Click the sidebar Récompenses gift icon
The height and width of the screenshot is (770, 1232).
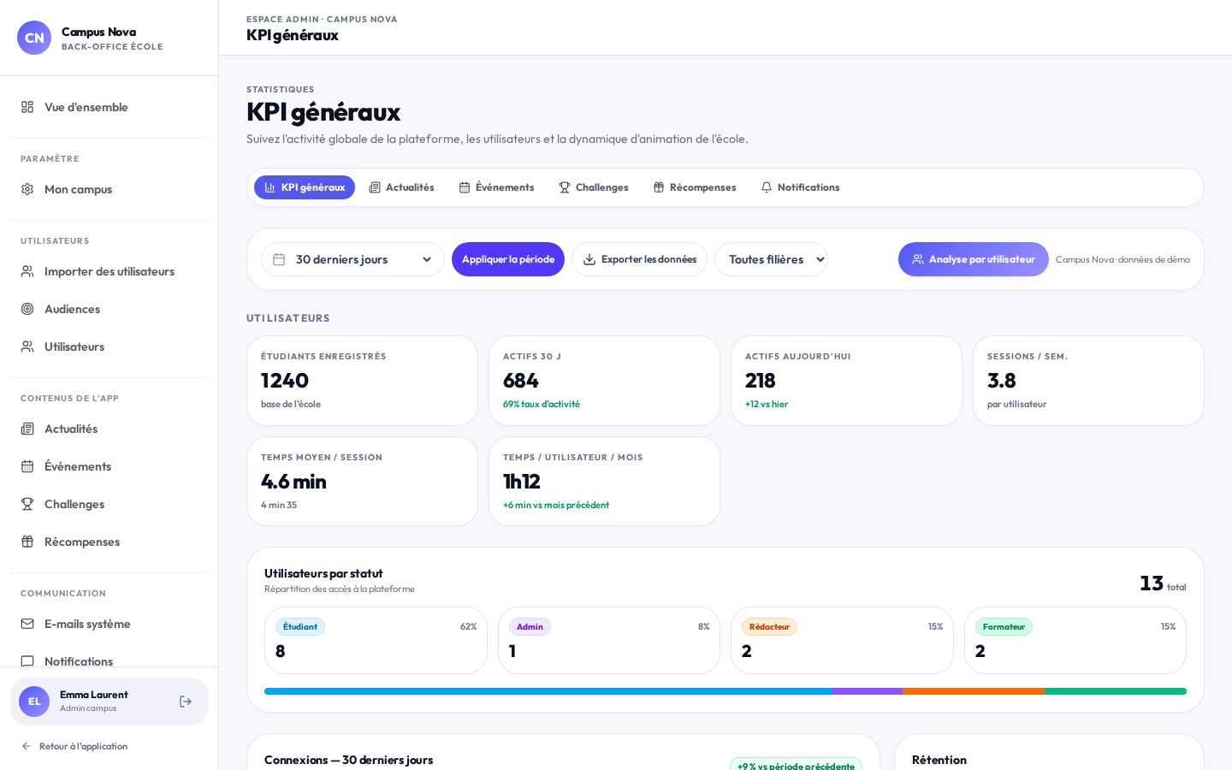click(27, 542)
